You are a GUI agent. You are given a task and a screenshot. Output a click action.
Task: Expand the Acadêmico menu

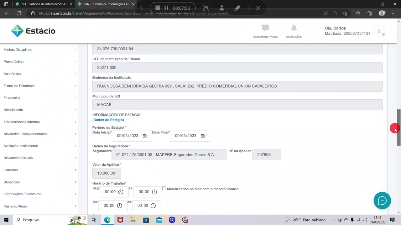(x=40, y=74)
